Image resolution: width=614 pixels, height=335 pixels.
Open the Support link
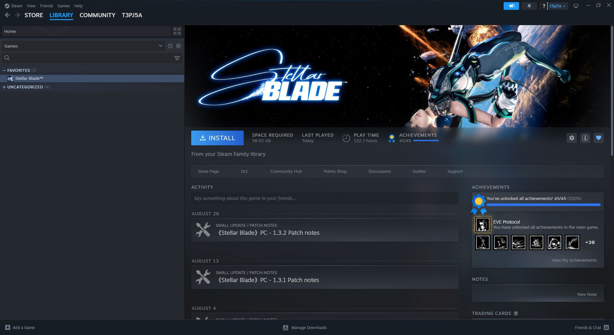455,172
